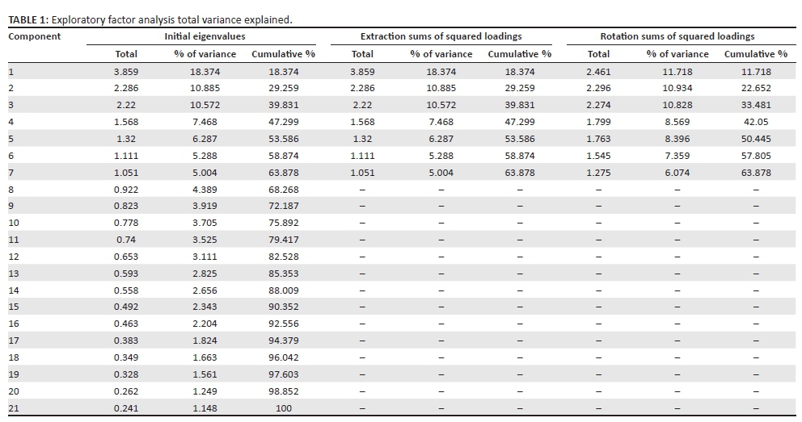This screenshot has width=802, height=422.
Task: Select the cumulative value 100 in row 21
Action: coord(283,408)
